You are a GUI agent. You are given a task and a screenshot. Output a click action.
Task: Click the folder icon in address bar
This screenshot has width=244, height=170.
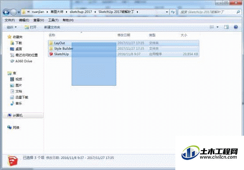pos(24,12)
